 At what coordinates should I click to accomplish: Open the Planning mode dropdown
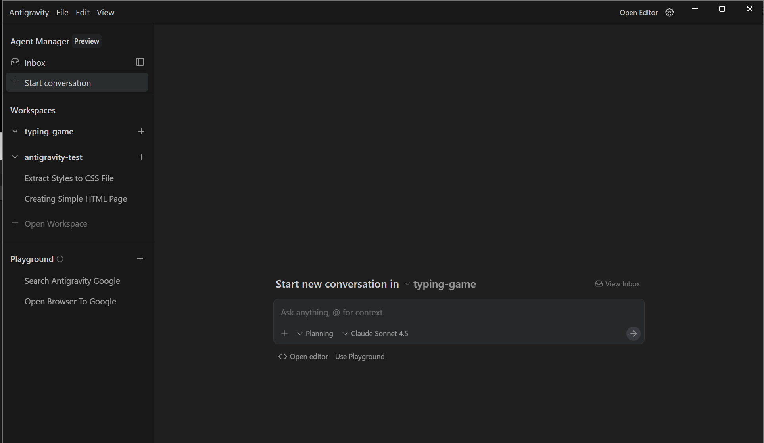(x=315, y=334)
